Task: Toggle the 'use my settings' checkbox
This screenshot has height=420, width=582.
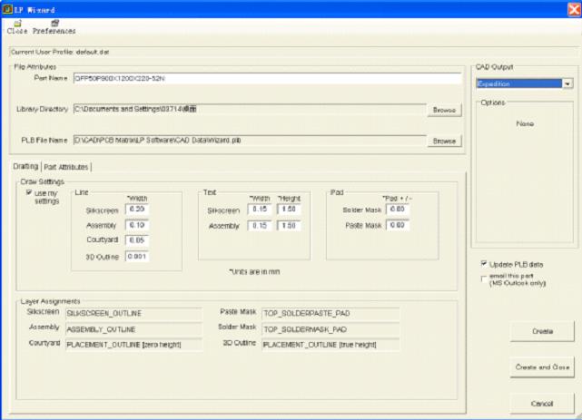Action: click(x=29, y=193)
